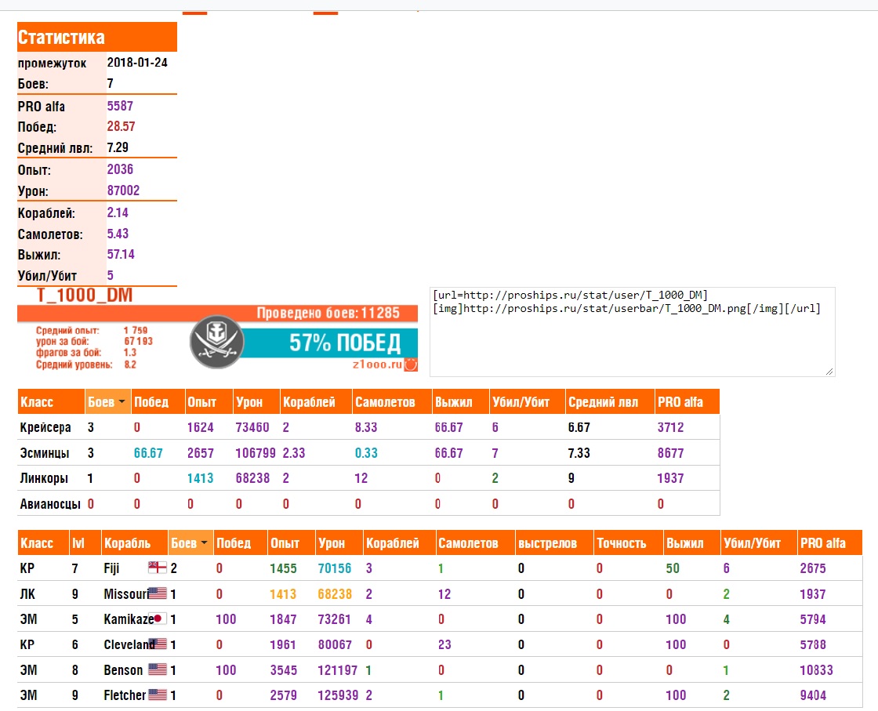Click the Статистика panel header
The image size is (878, 711).
(x=97, y=37)
